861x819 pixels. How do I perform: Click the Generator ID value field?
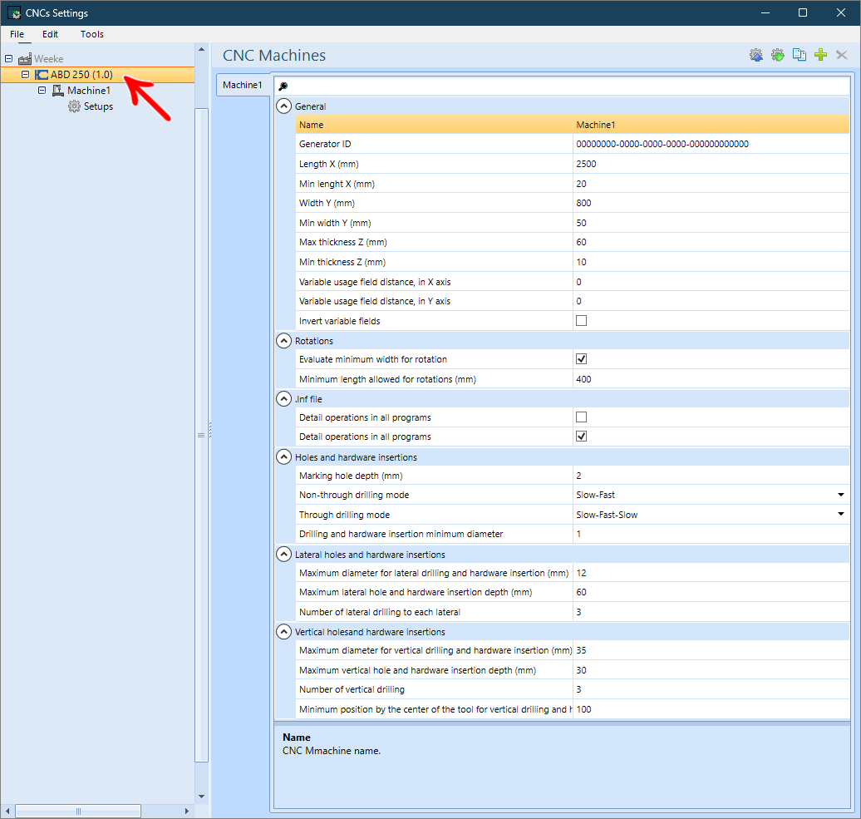click(711, 144)
